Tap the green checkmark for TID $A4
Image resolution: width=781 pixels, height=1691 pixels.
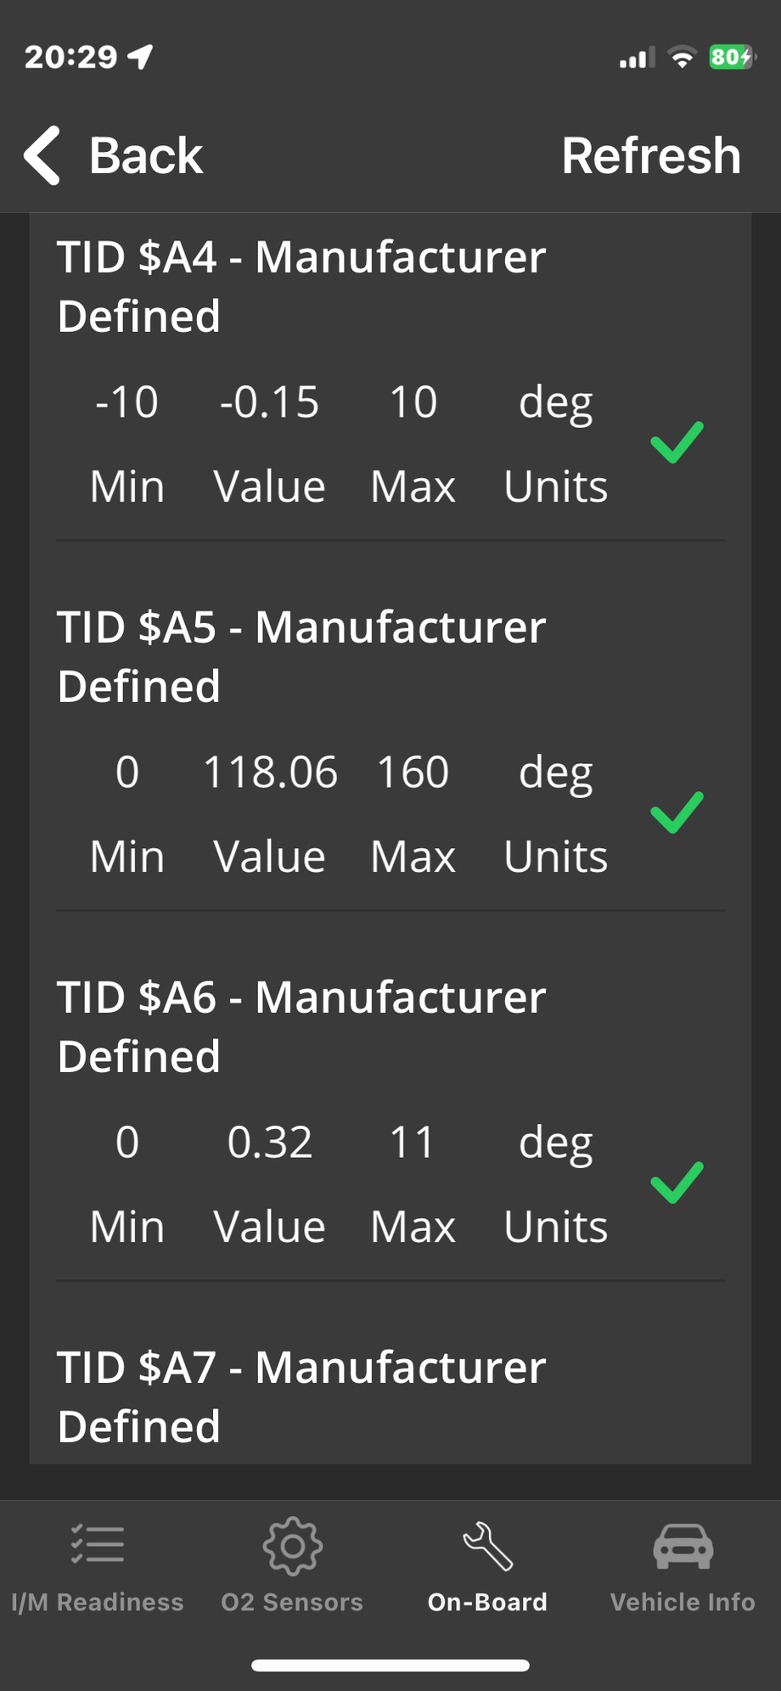[677, 442]
